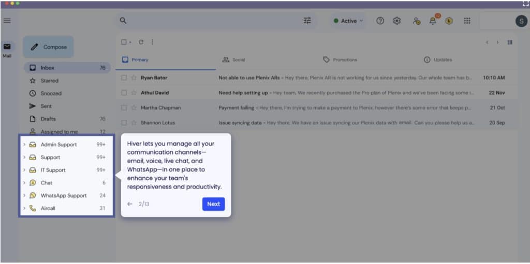Expand the Admin Support mailbox
Screen dimensions: 530x264
[24, 145]
